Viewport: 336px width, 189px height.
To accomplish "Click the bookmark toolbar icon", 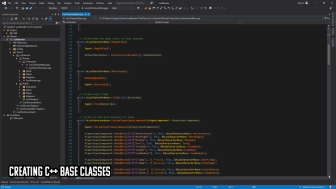I will 211,8.
